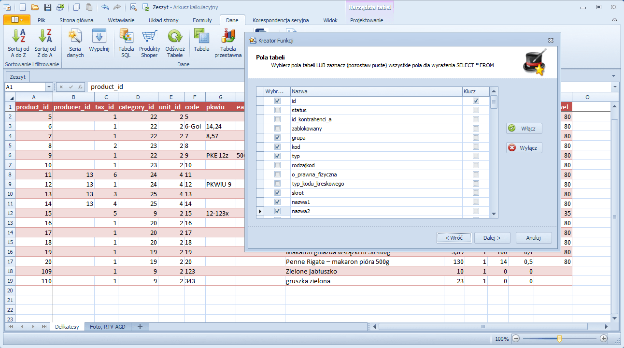Uncheck the grupa field checkbox

coord(277,138)
